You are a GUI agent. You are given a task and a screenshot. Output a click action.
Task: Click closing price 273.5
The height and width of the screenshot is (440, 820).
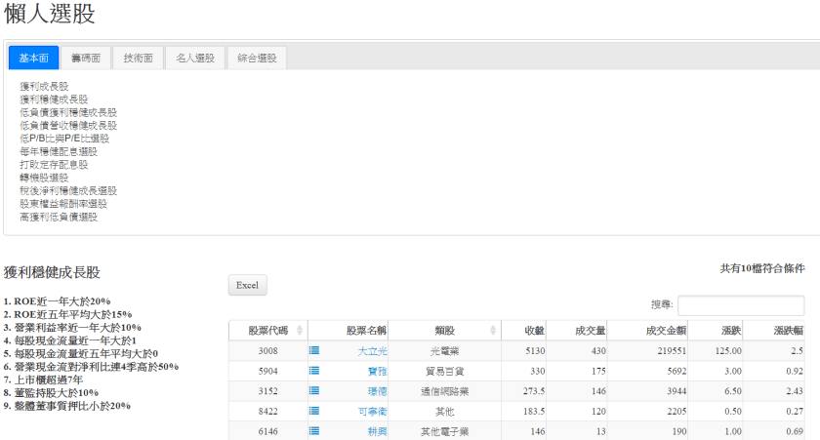534,391
